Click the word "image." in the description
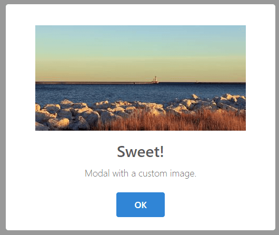The image size is (279, 235). pyautogui.click(x=183, y=173)
